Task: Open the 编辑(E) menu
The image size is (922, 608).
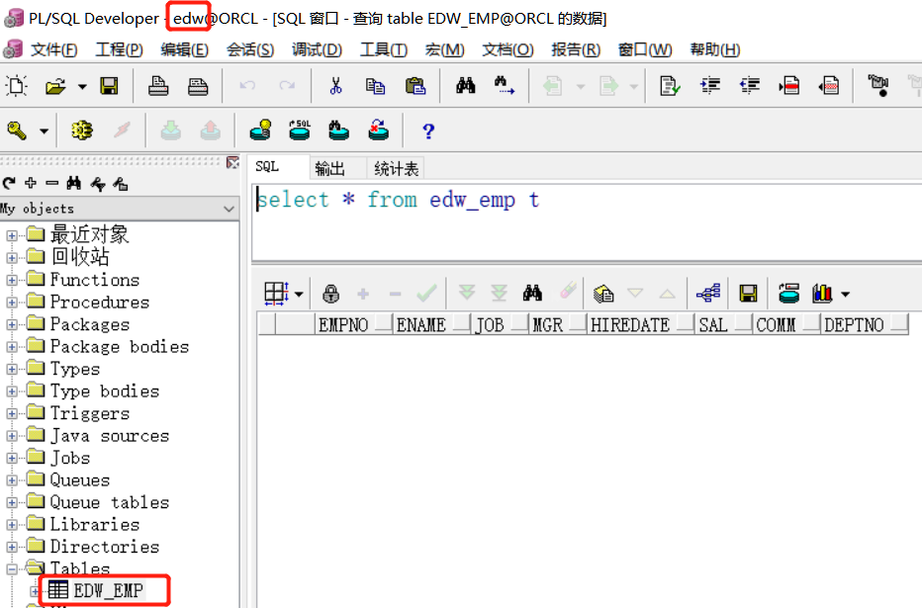Action: pos(185,50)
